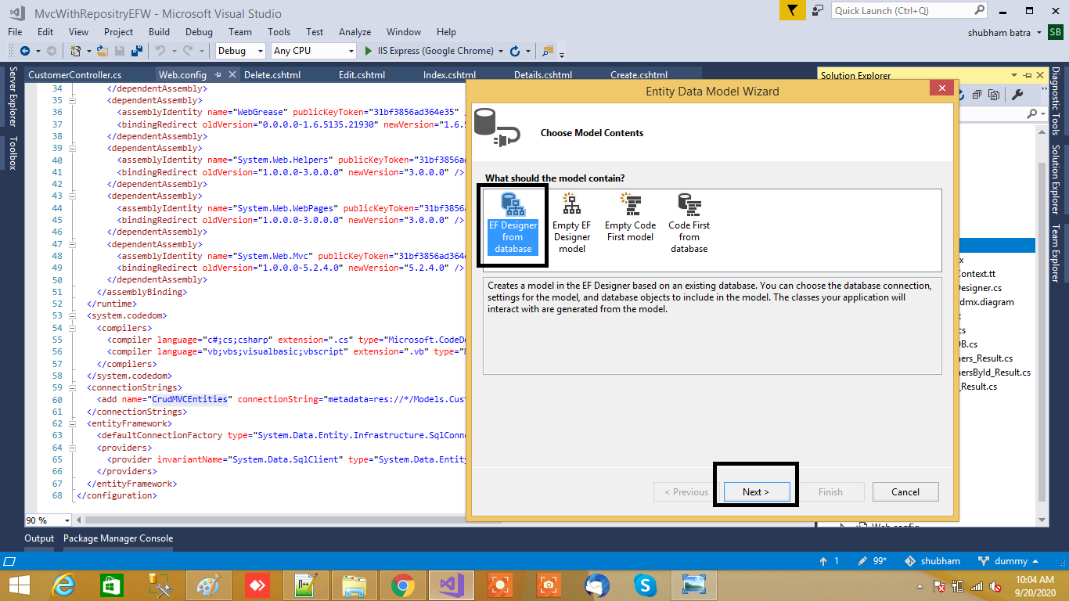Switch to CustomerController.cs tab
The width and height of the screenshot is (1069, 601).
(x=74, y=75)
